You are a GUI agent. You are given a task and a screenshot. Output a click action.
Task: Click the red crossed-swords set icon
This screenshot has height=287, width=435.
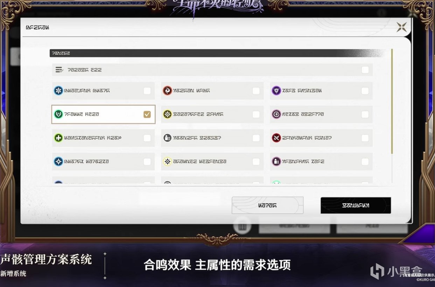point(276,138)
